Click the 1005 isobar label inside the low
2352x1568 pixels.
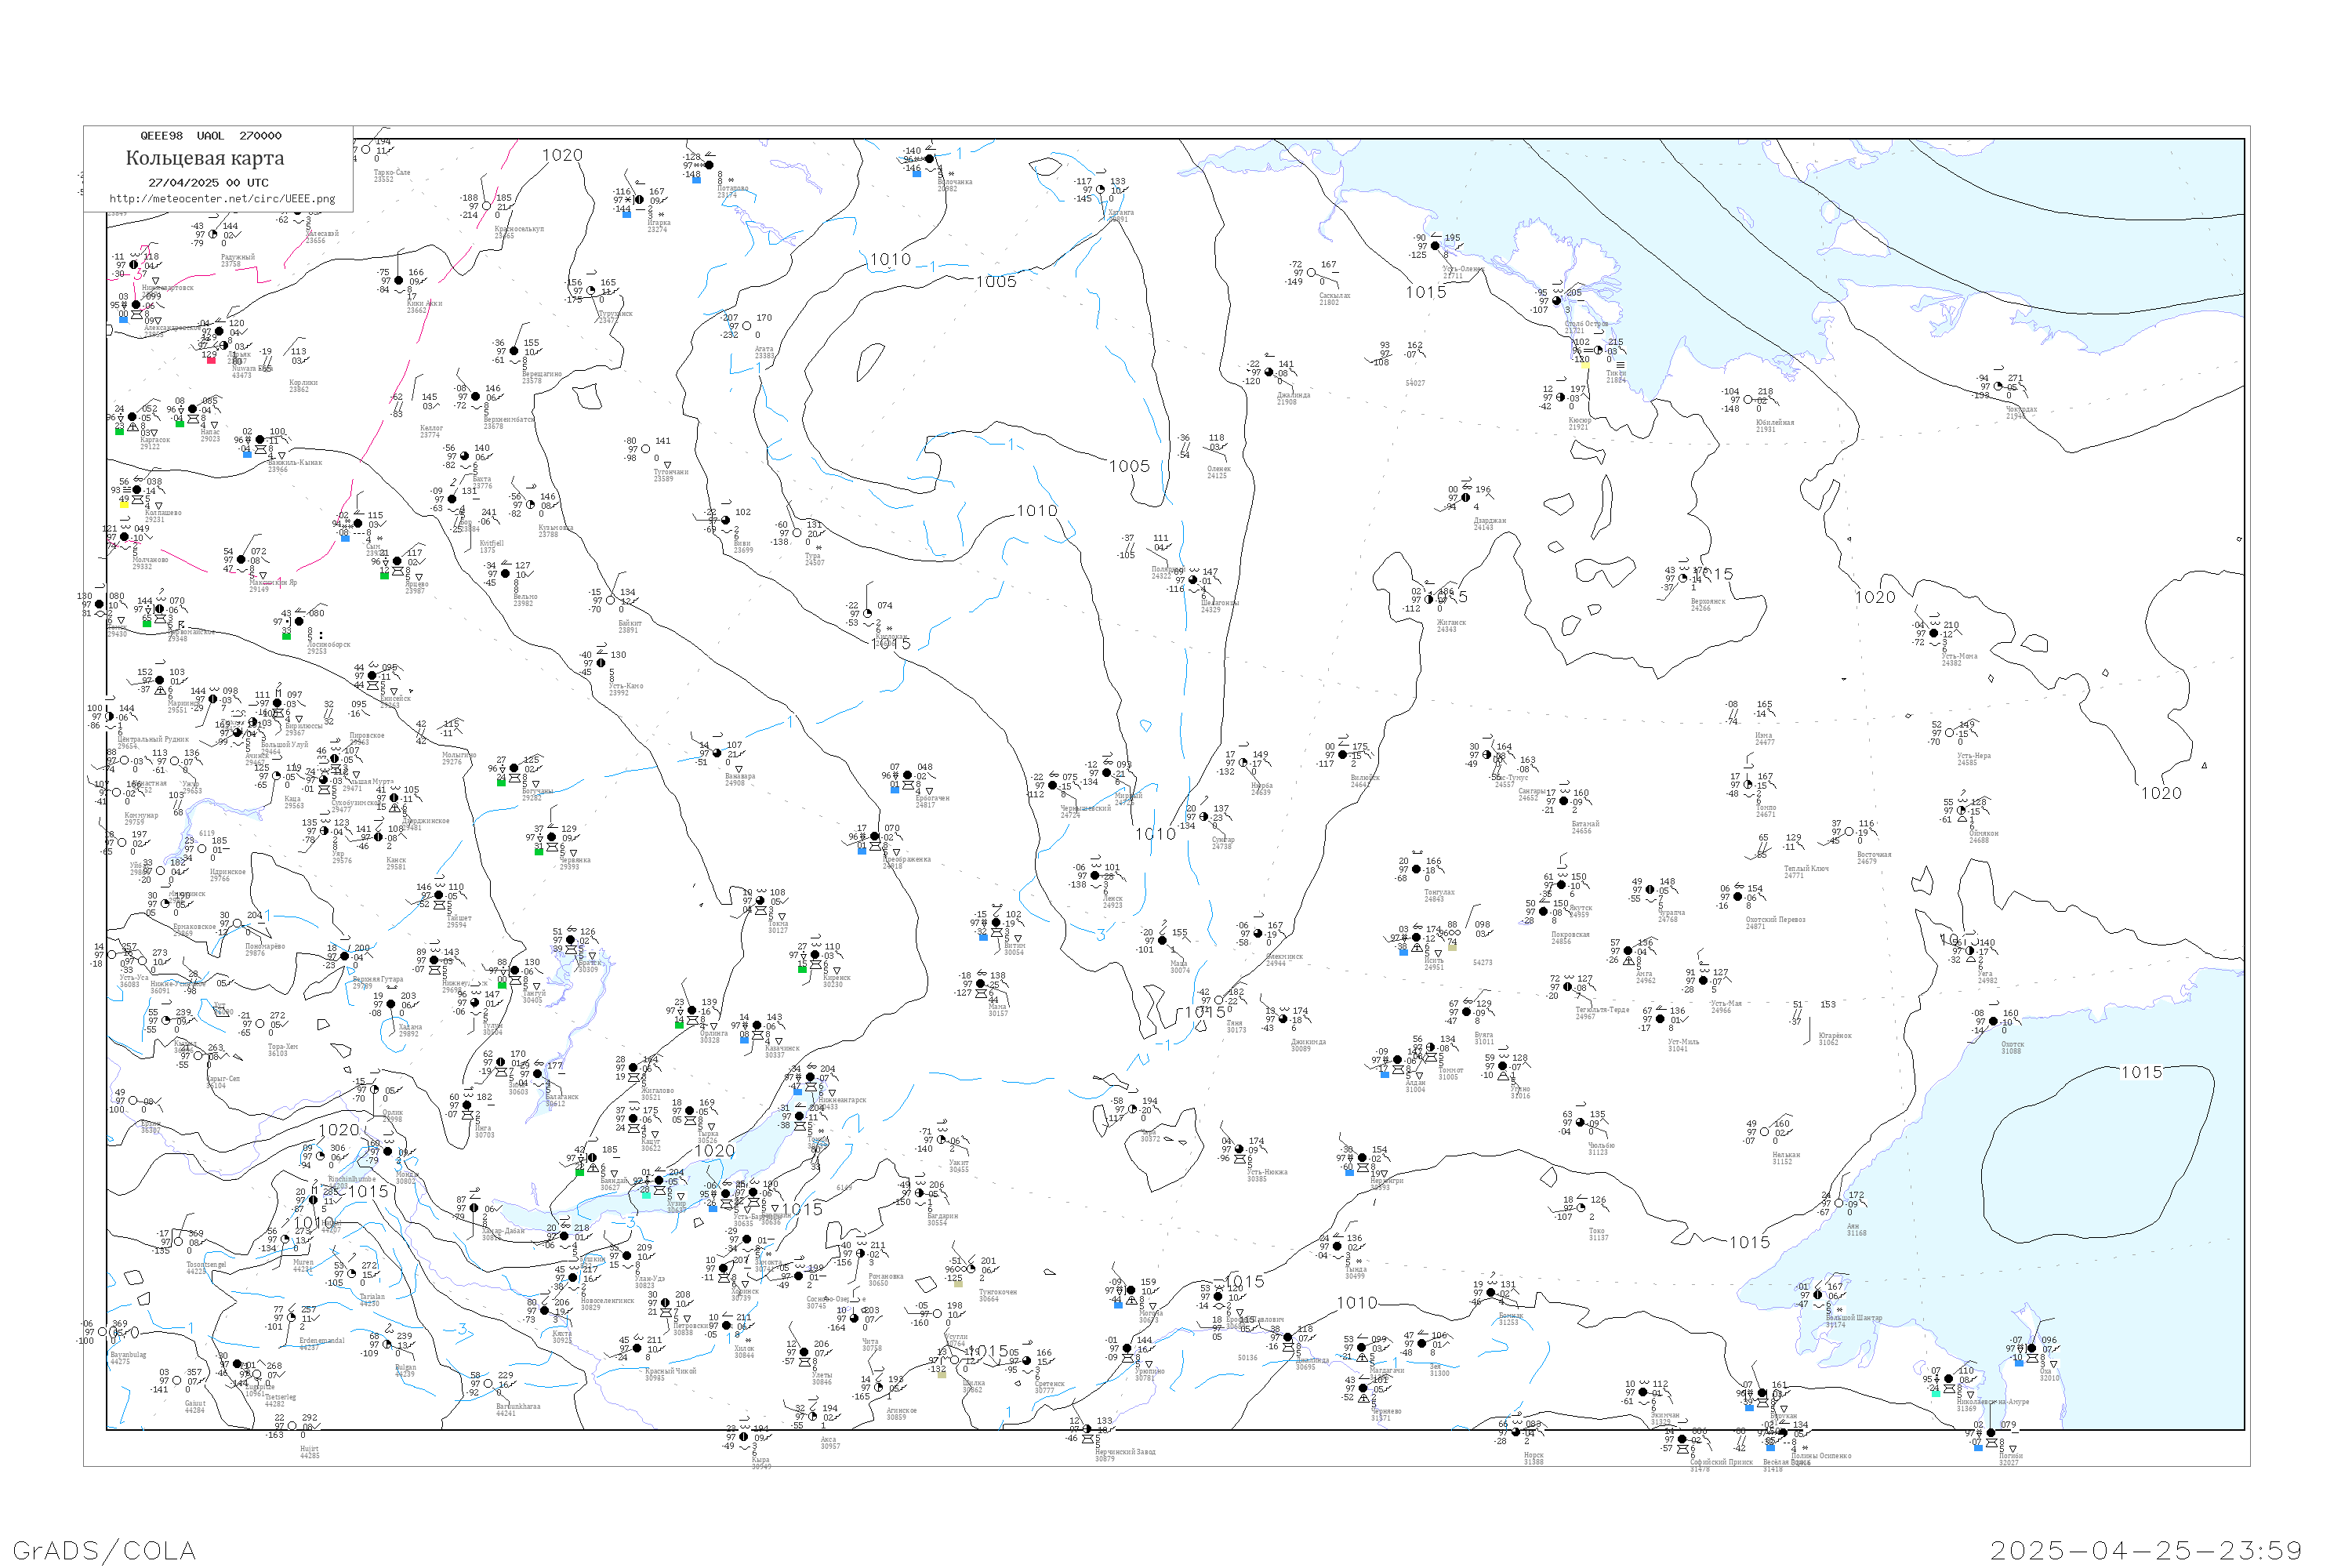pyautogui.click(x=996, y=282)
